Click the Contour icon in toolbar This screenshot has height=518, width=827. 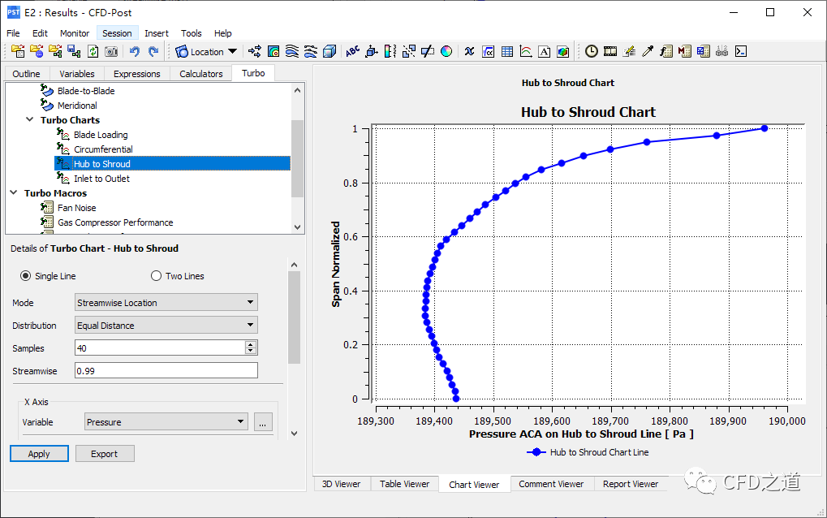[x=274, y=51]
